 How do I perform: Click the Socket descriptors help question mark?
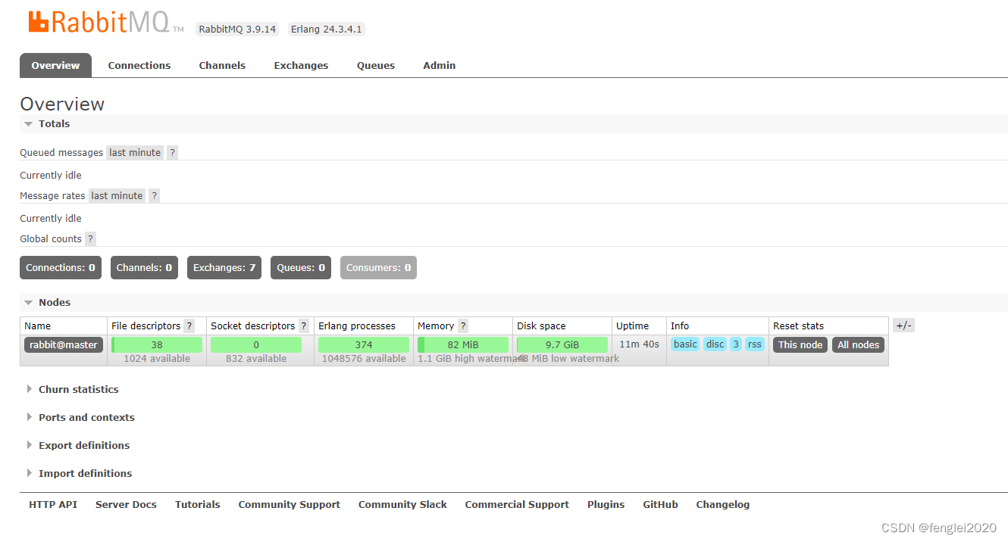(x=304, y=326)
